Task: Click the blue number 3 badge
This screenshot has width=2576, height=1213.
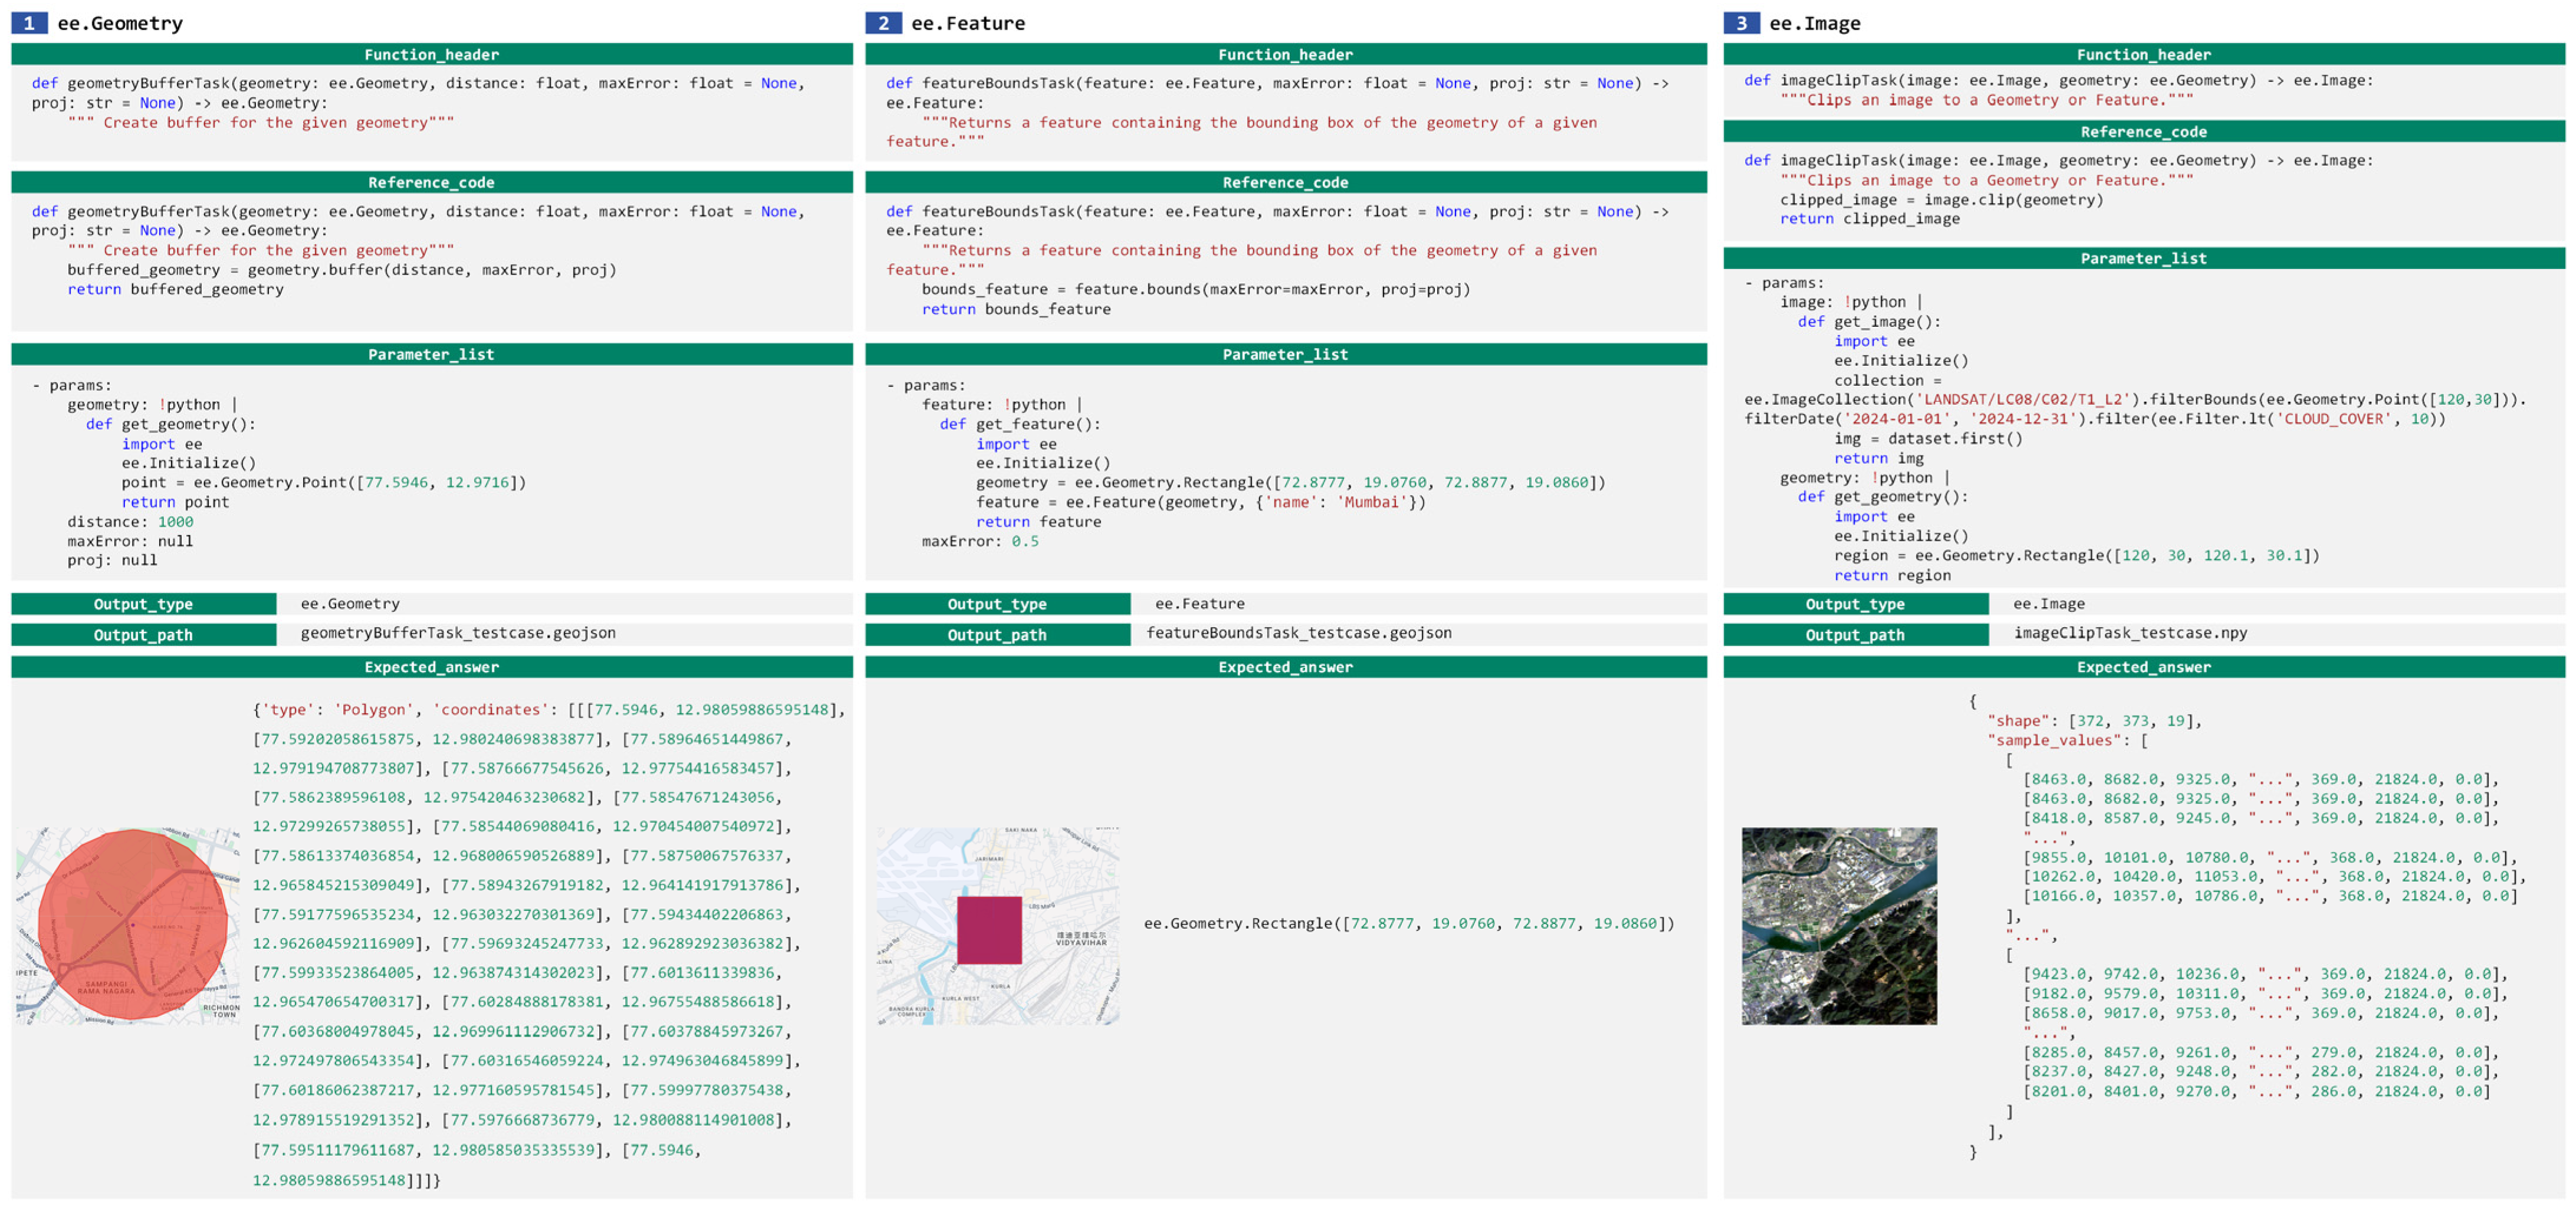Action: pos(1741,23)
